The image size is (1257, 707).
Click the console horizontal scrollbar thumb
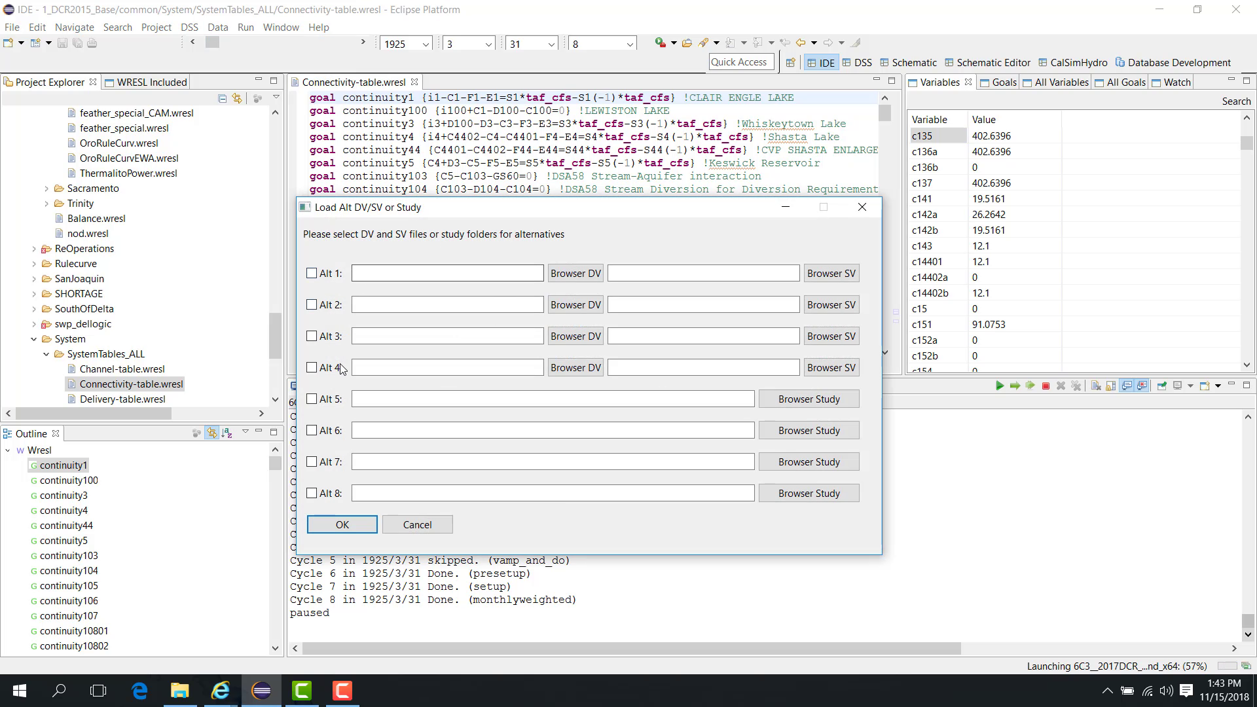(631, 648)
